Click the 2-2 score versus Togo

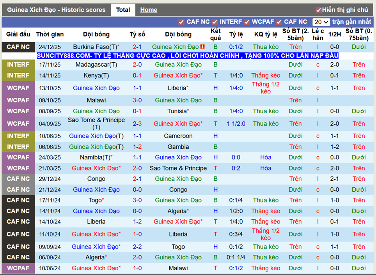coord(137,247)
